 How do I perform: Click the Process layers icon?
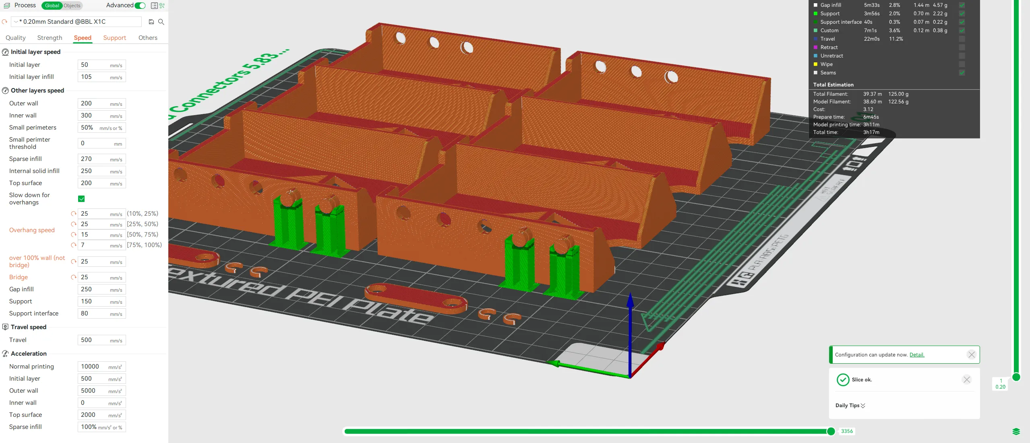click(x=7, y=6)
